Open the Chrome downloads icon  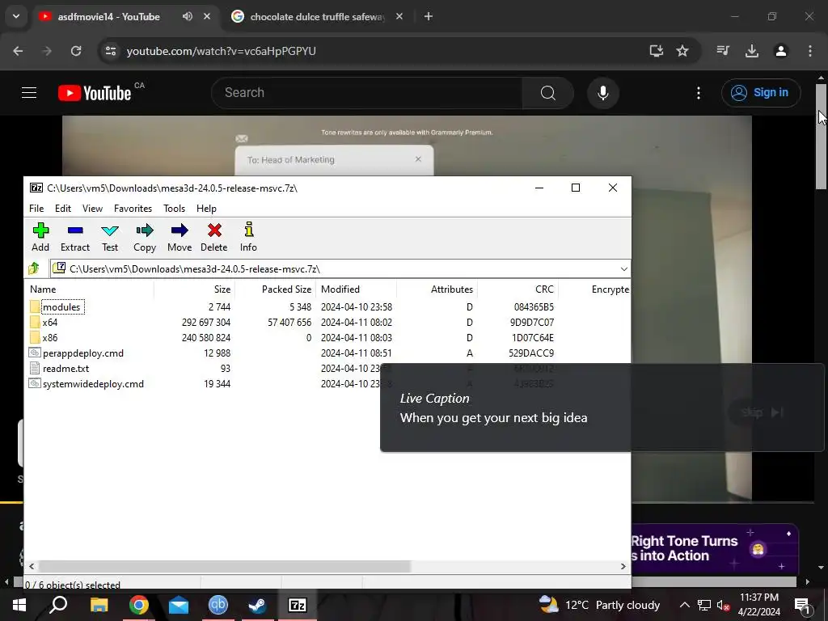pyautogui.click(x=752, y=51)
